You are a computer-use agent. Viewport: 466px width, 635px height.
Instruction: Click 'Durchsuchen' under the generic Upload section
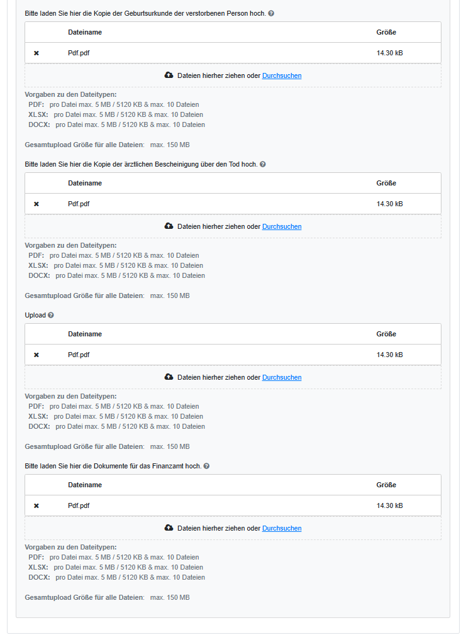(x=282, y=377)
